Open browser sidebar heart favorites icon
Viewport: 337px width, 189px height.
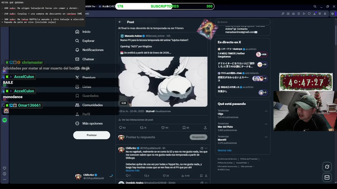coord(4,168)
